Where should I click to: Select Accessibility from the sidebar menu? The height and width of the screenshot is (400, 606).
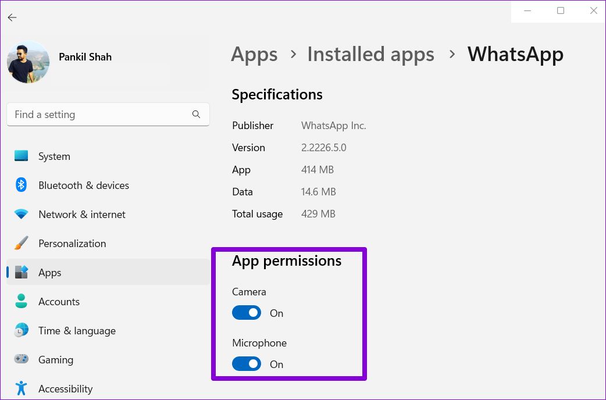(66, 388)
